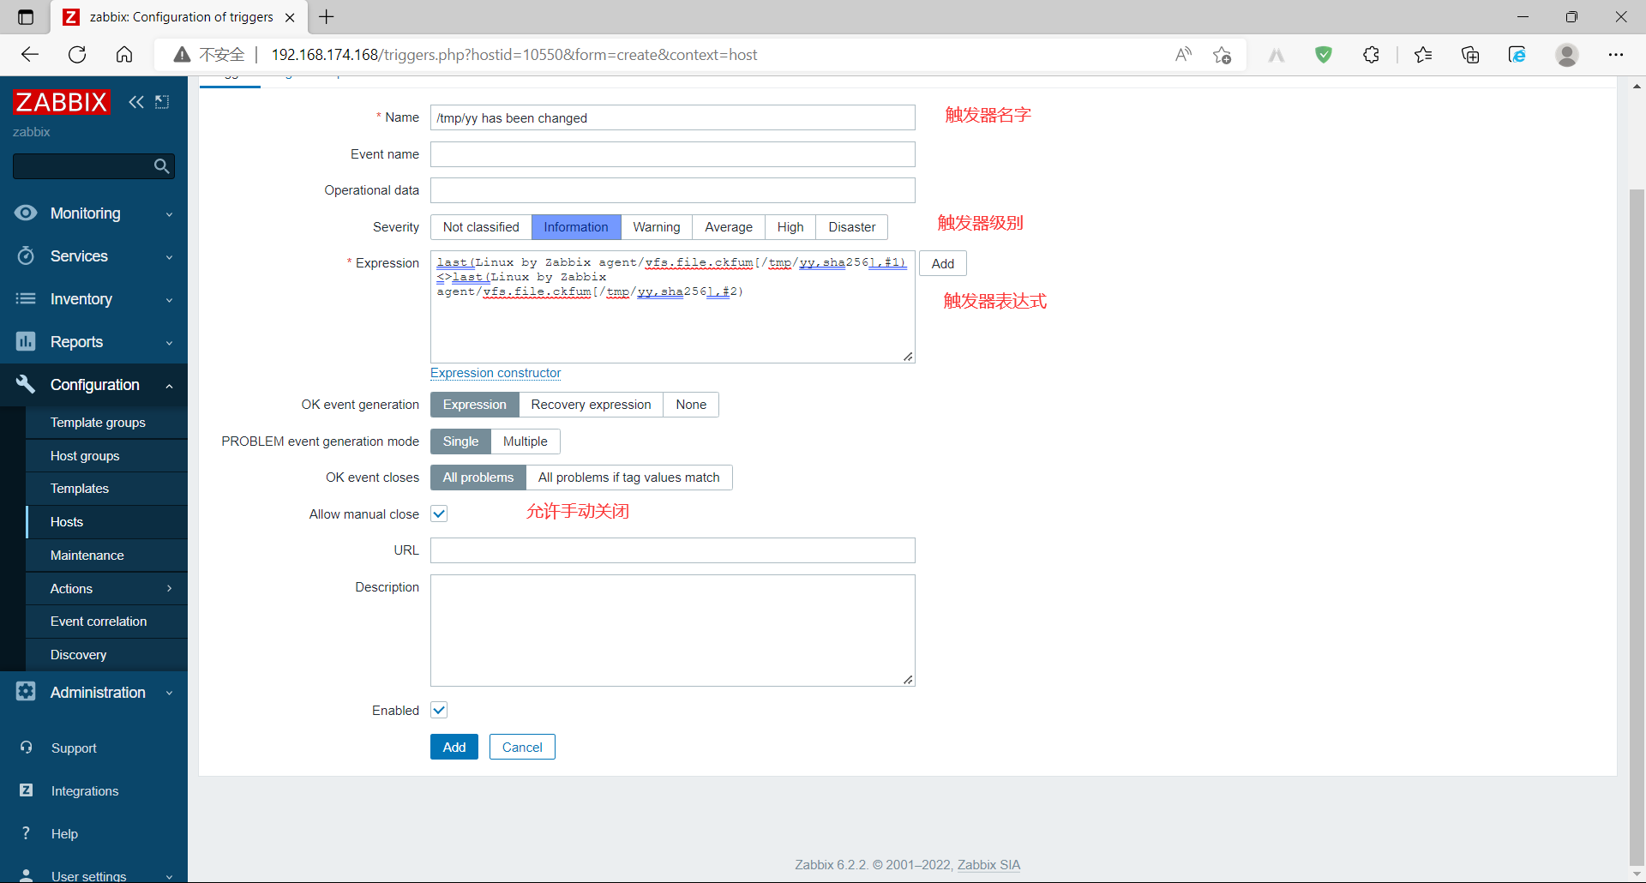Viewport: 1646px width, 883px height.
Task: Click the Event name input field
Action: [673, 154]
